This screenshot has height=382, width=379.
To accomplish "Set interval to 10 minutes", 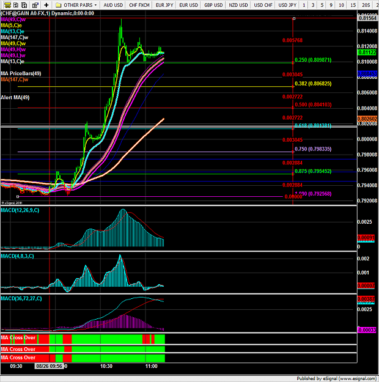I will [342, 5].
